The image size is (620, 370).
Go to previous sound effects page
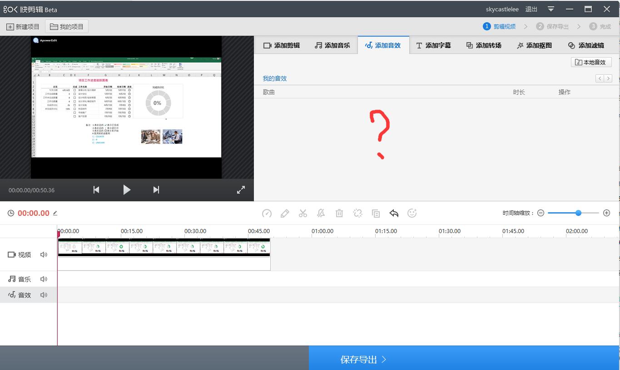click(600, 78)
